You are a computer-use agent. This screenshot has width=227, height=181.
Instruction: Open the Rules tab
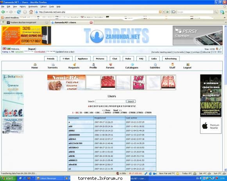point(128,59)
